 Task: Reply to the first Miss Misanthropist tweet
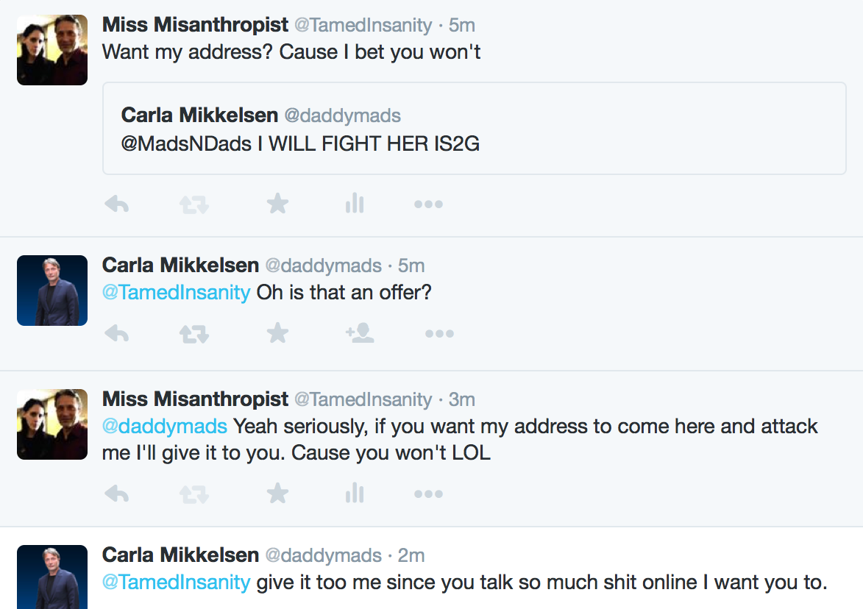(x=116, y=204)
